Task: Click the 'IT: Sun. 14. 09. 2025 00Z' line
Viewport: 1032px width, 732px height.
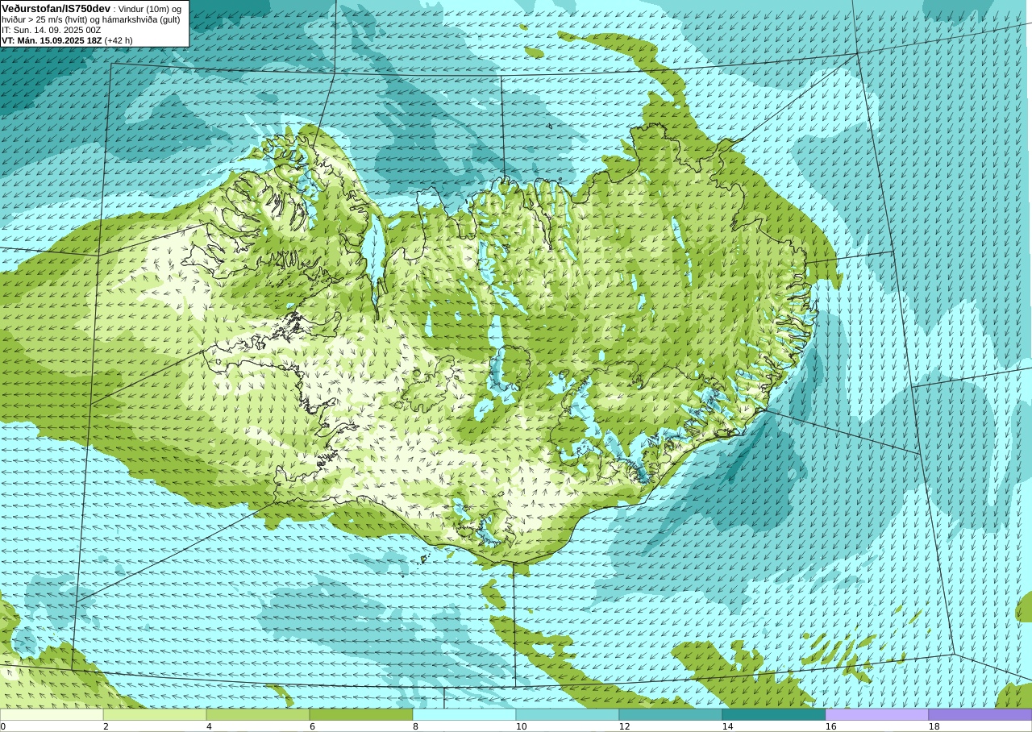Action: pos(51,30)
